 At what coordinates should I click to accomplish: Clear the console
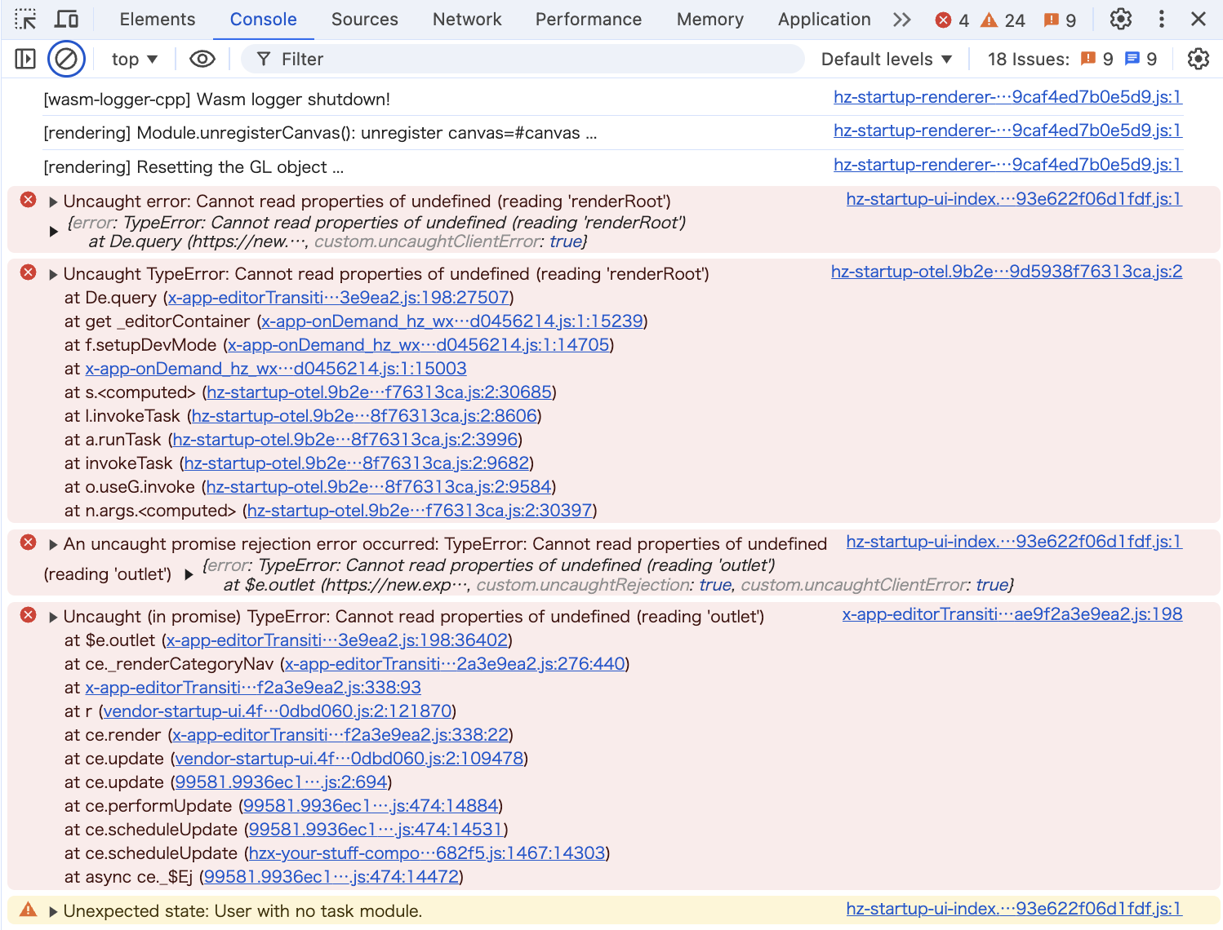tap(66, 58)
